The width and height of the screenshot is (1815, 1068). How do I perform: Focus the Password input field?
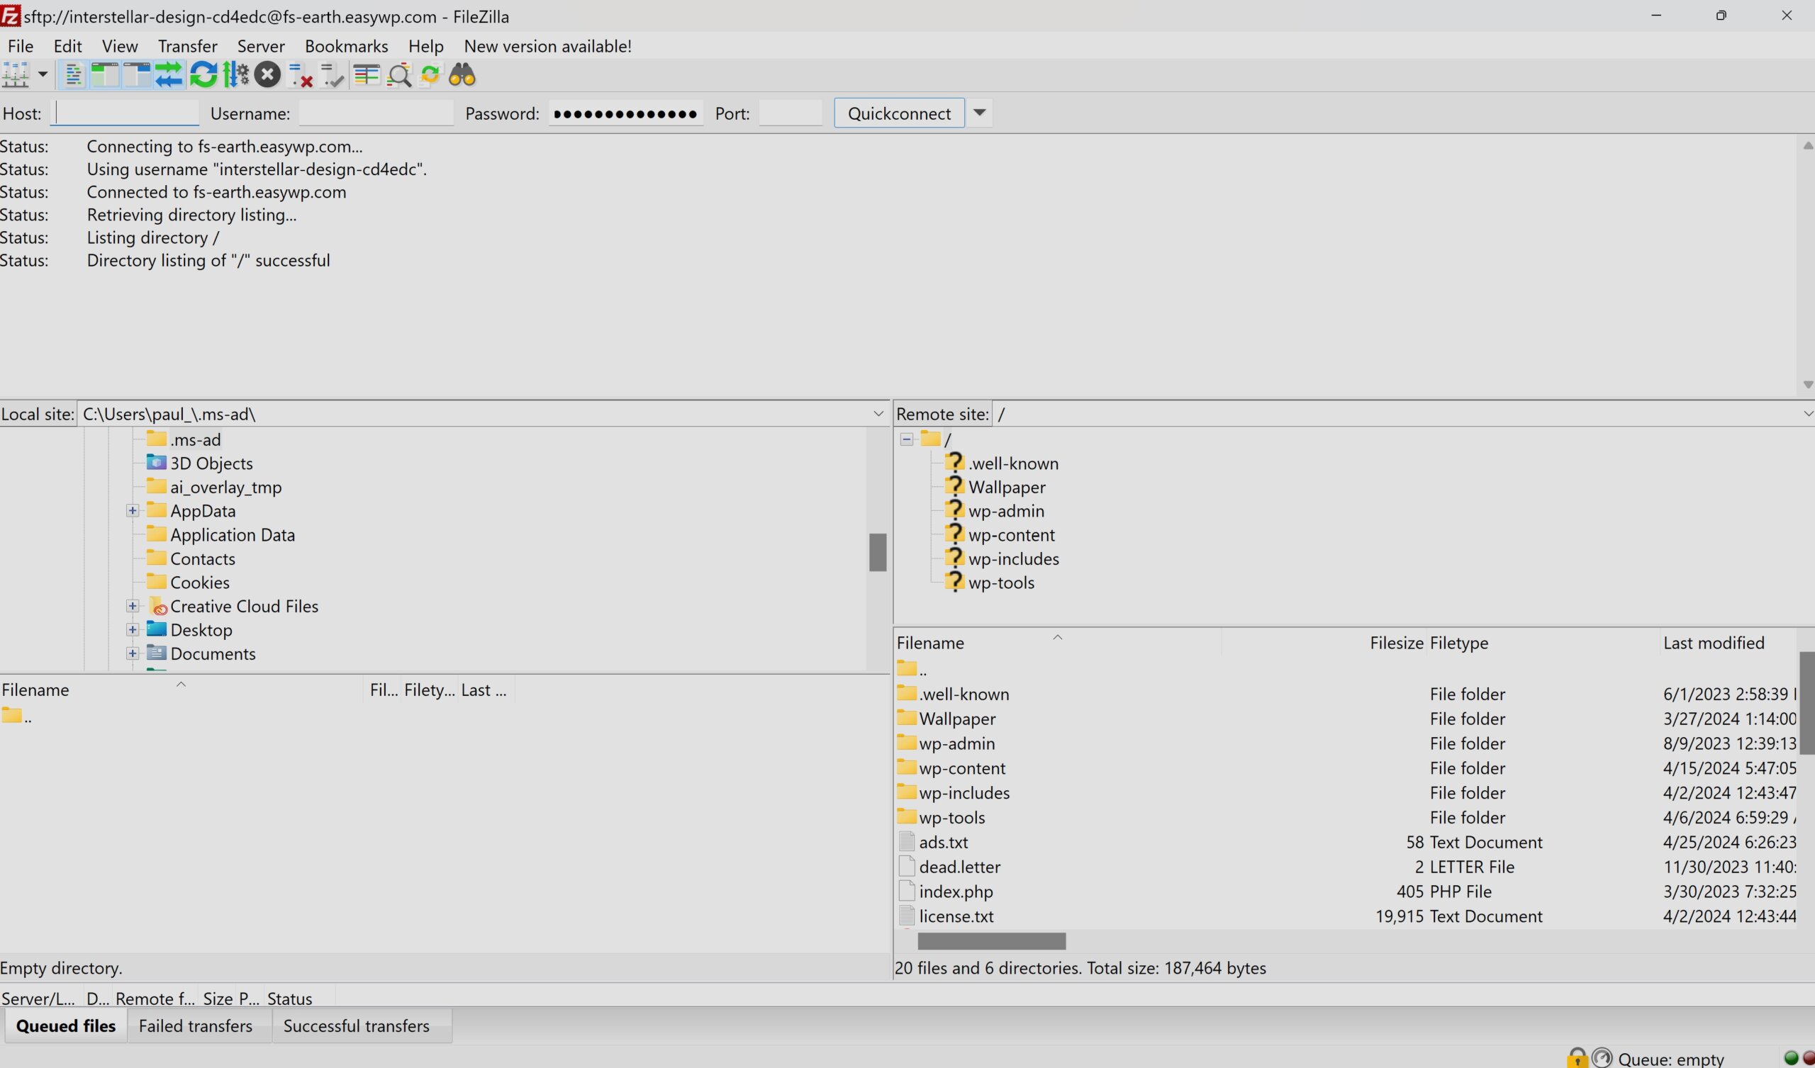625,113
